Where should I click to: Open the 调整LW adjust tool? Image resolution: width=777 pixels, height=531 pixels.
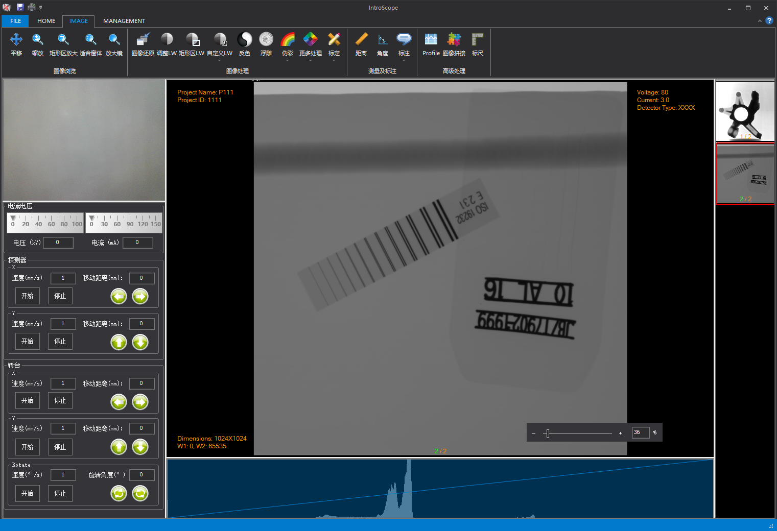point(167,44)
